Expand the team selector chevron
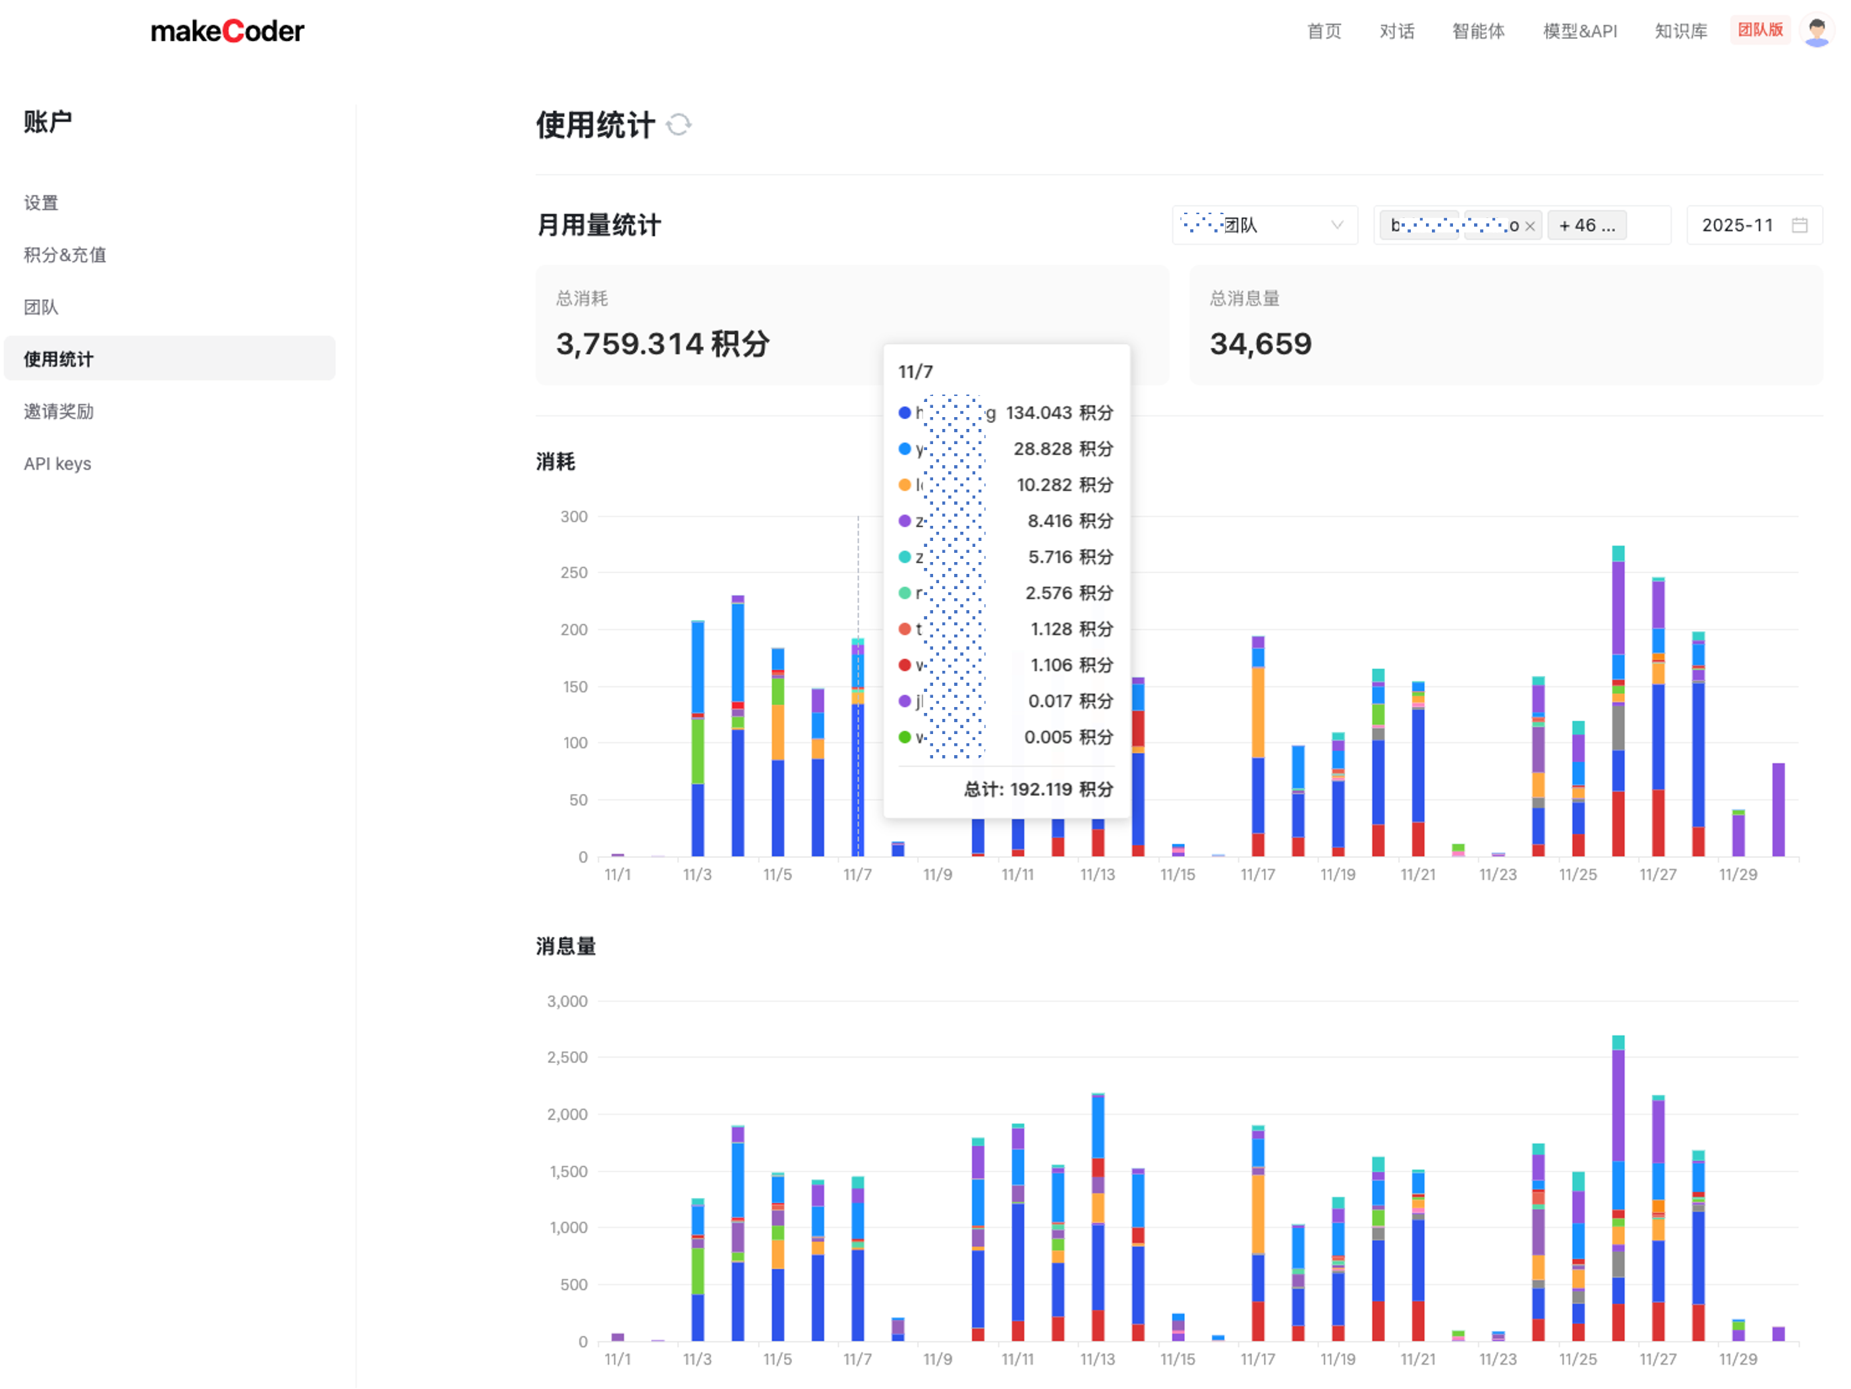This screenshot has width=1851, height=1389. (x=1336, y=225)
